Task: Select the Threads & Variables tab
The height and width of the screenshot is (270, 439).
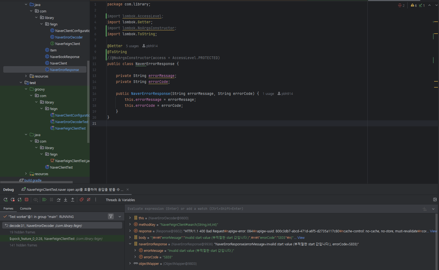Action: click(x=120, y=200)
